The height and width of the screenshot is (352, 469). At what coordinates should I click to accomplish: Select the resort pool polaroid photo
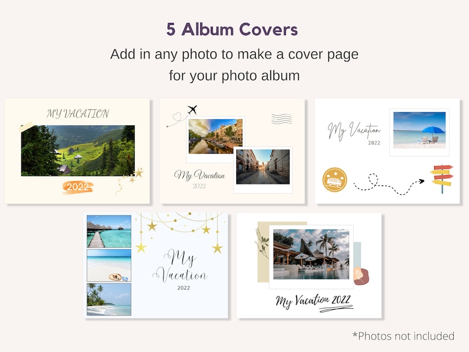[x=311, y=254]
